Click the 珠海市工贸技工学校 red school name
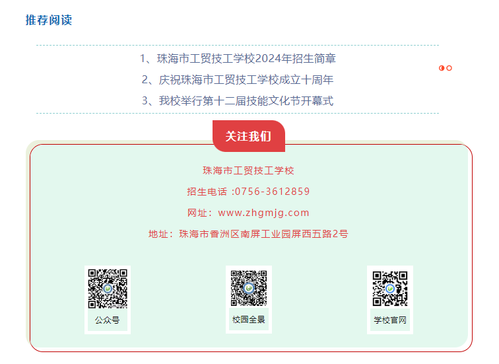 pyautogui.click(x=248, y=170)
